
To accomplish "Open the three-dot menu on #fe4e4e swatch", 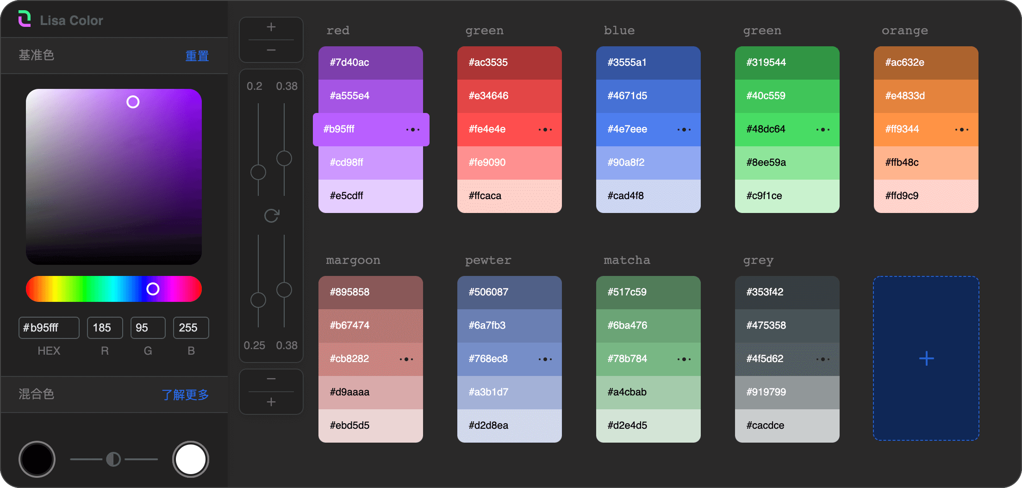I will pos(545,130).
